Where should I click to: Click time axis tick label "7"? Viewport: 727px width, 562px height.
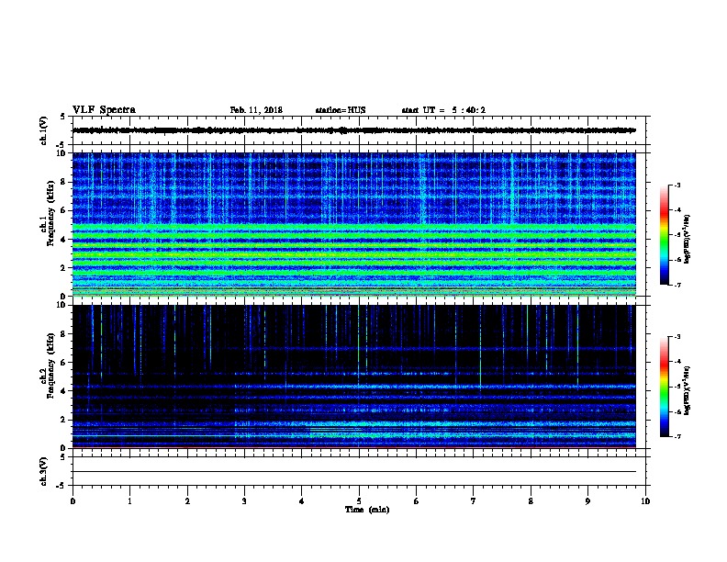click(x=473, y=501)
